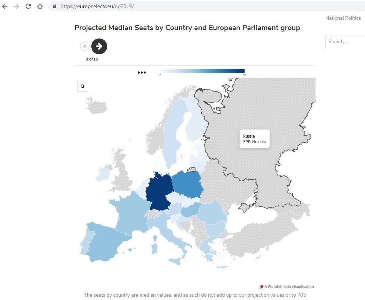Select Germany on the map

click(x=160, y=191)
